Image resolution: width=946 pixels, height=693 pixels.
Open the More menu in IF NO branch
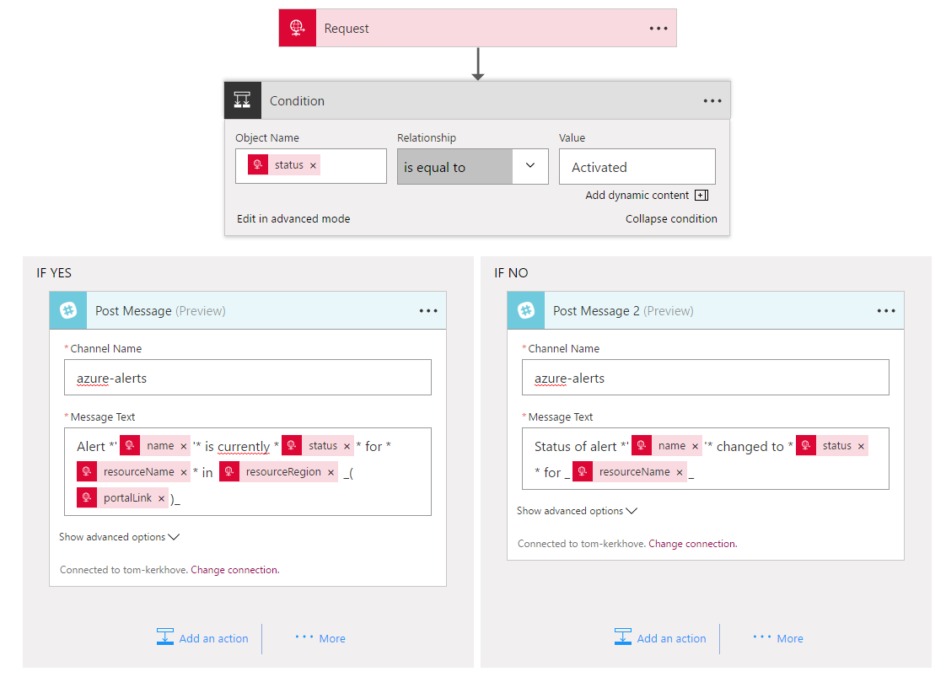[x=777, y=638]
